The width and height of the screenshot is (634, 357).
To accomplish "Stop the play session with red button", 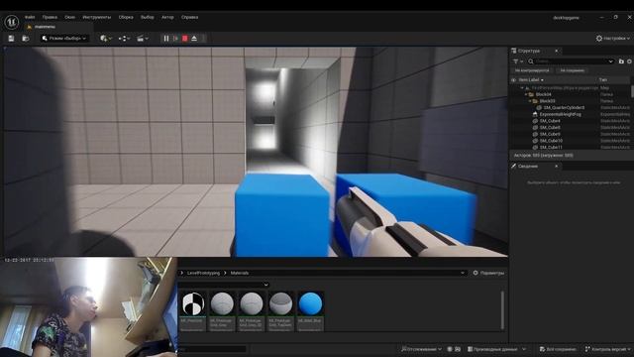I will click(x=185, y=39).
